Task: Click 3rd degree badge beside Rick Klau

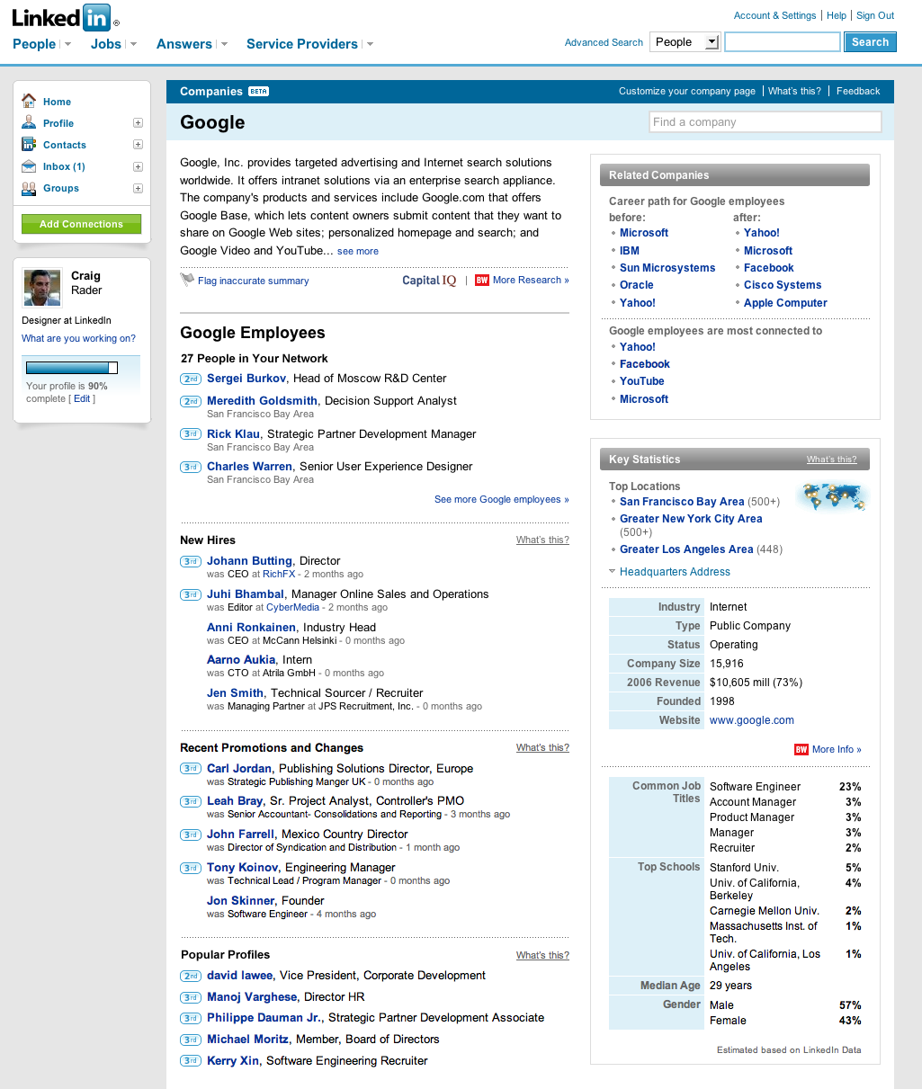Action: (191, 434)
